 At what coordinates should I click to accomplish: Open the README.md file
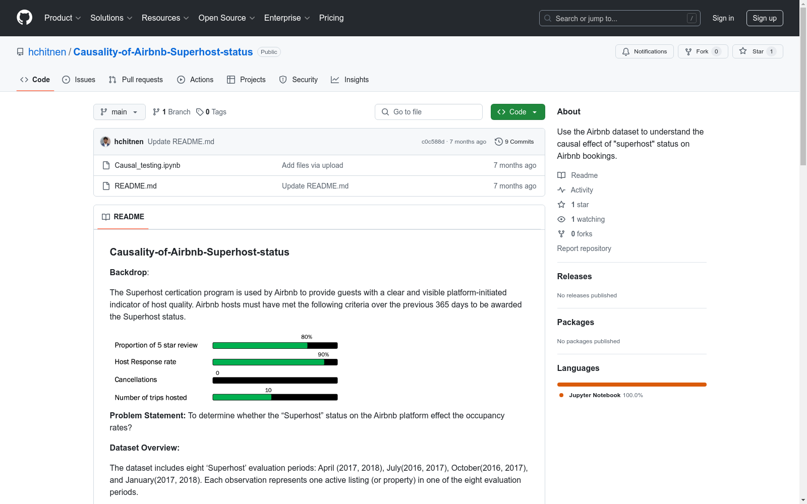[136, 186]
